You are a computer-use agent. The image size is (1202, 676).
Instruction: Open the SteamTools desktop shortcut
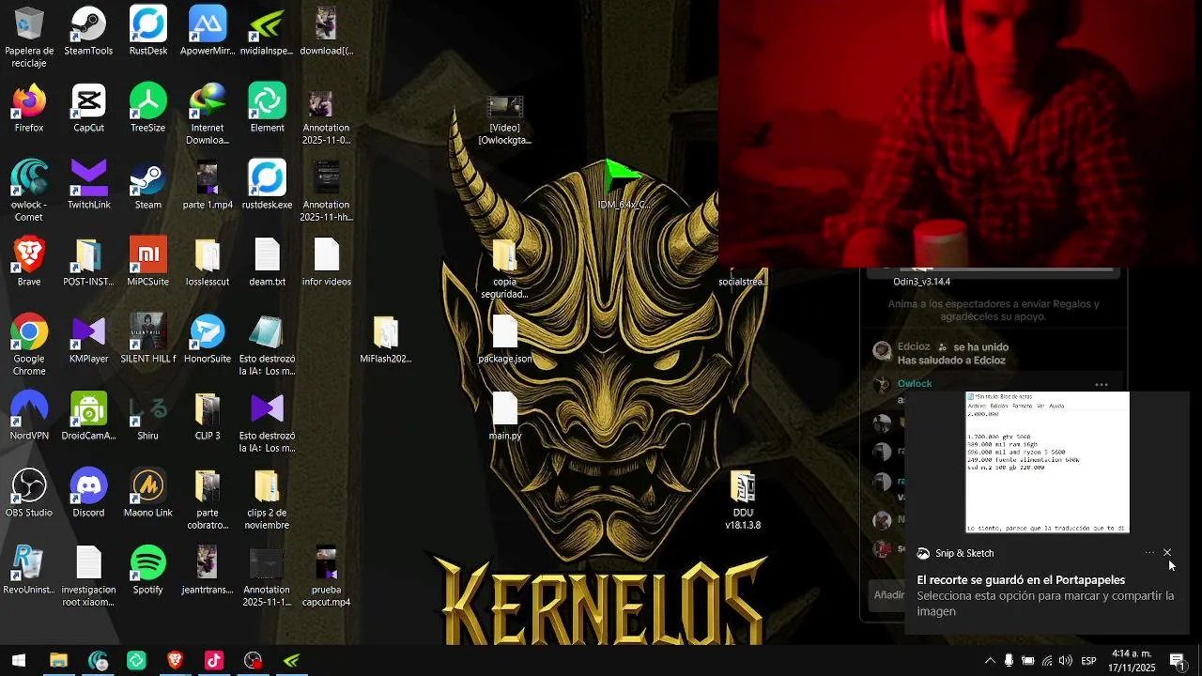point(88,31)
